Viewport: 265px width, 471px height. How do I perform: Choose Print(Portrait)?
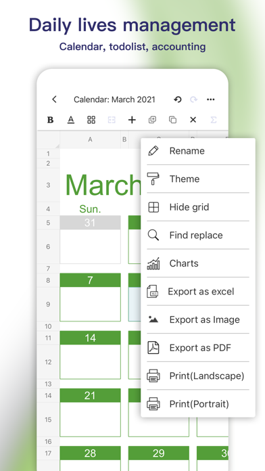click(x=198, y=404)
